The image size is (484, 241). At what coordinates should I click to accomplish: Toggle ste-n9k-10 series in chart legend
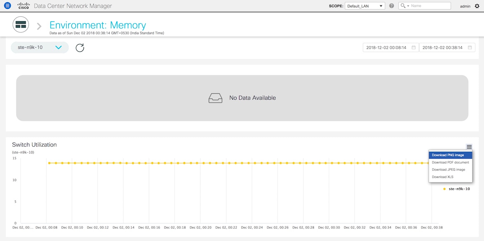[459, 189]
